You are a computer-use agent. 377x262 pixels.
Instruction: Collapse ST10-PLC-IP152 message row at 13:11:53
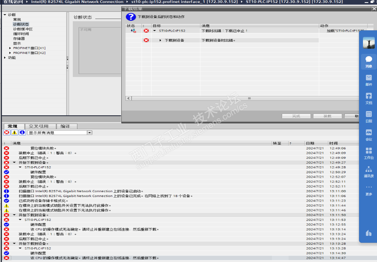20,220
